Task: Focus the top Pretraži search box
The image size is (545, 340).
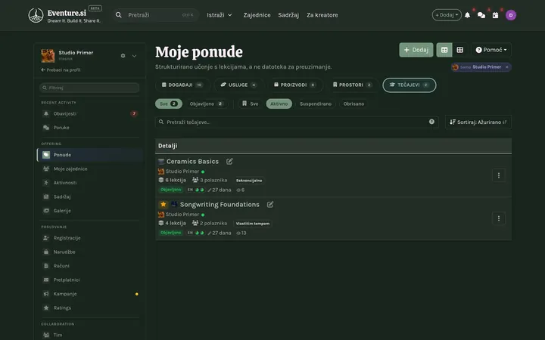Action: click(155, 15)
